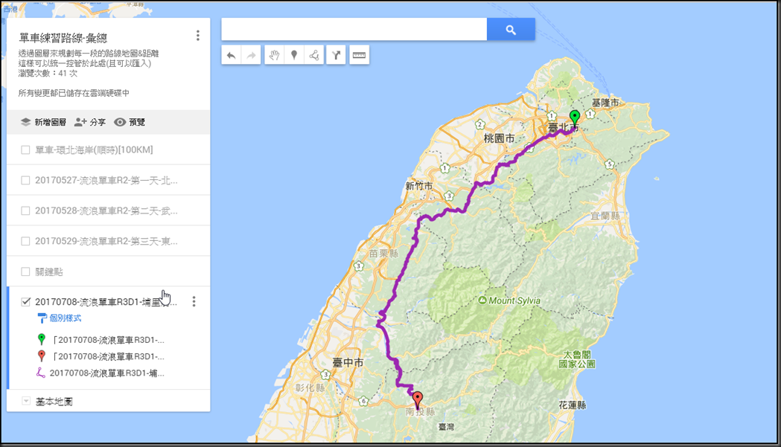Click the 臺中市 label on map

point(348,363)
